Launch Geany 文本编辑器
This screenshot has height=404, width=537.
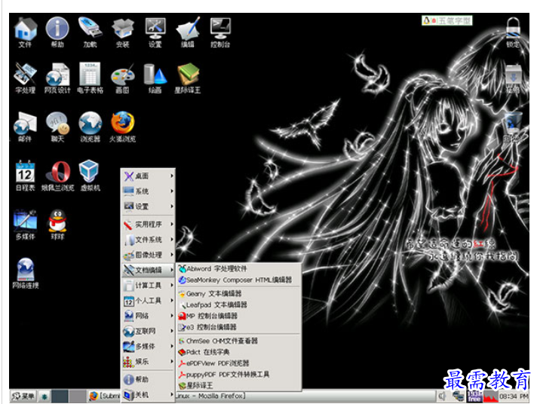(x=238, y=294)
